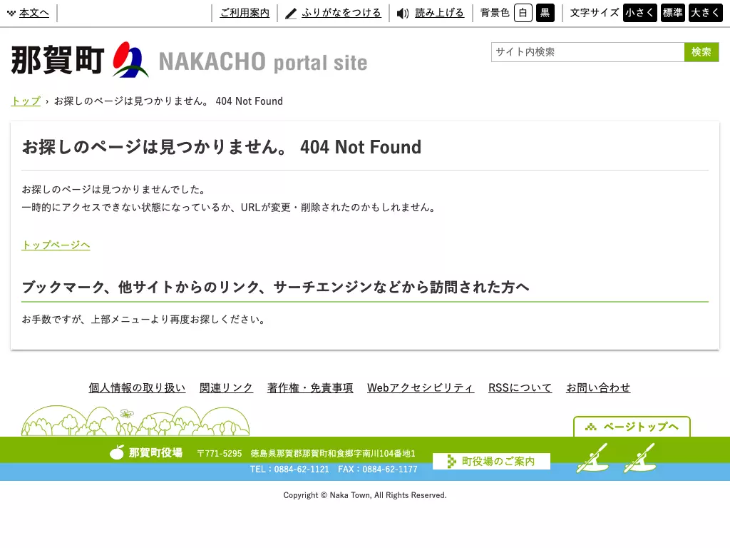This screenshot has height=548, width=730.
Task: Start read-aloud with 読み上げる
Action: pyautogui.click(x=439, y=13)
